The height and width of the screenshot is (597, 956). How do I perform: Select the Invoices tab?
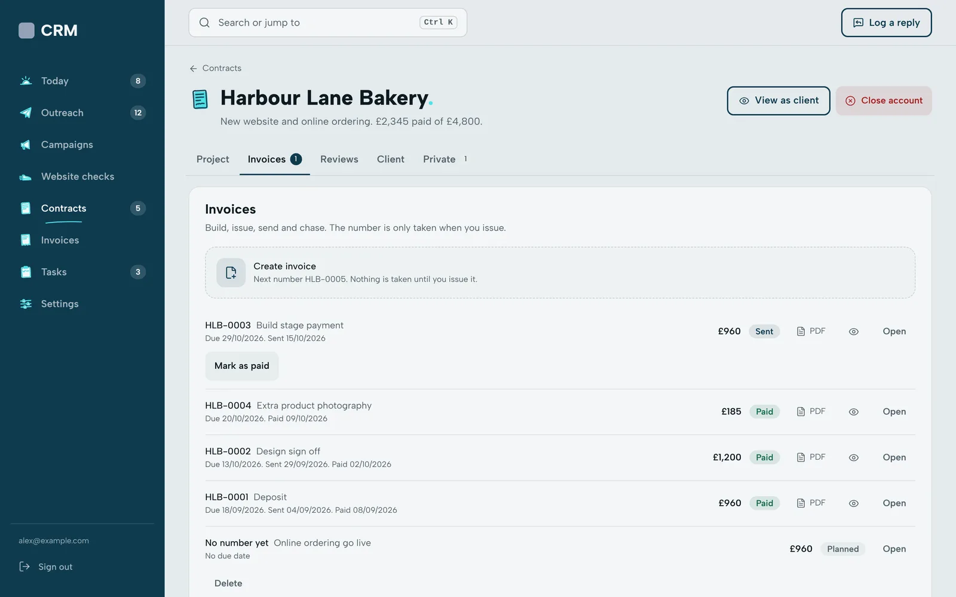pyautogui.click(x=275, y=159)
